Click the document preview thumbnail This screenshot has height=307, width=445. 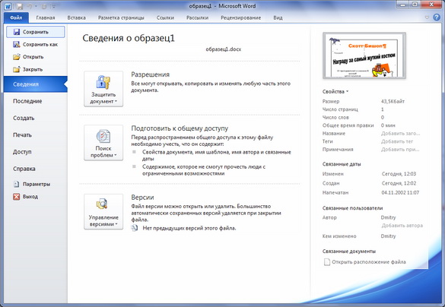coord(364,55)
